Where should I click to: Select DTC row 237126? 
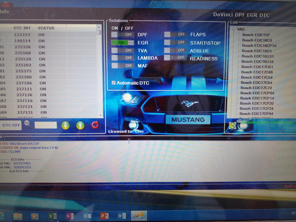pos(49,95)
